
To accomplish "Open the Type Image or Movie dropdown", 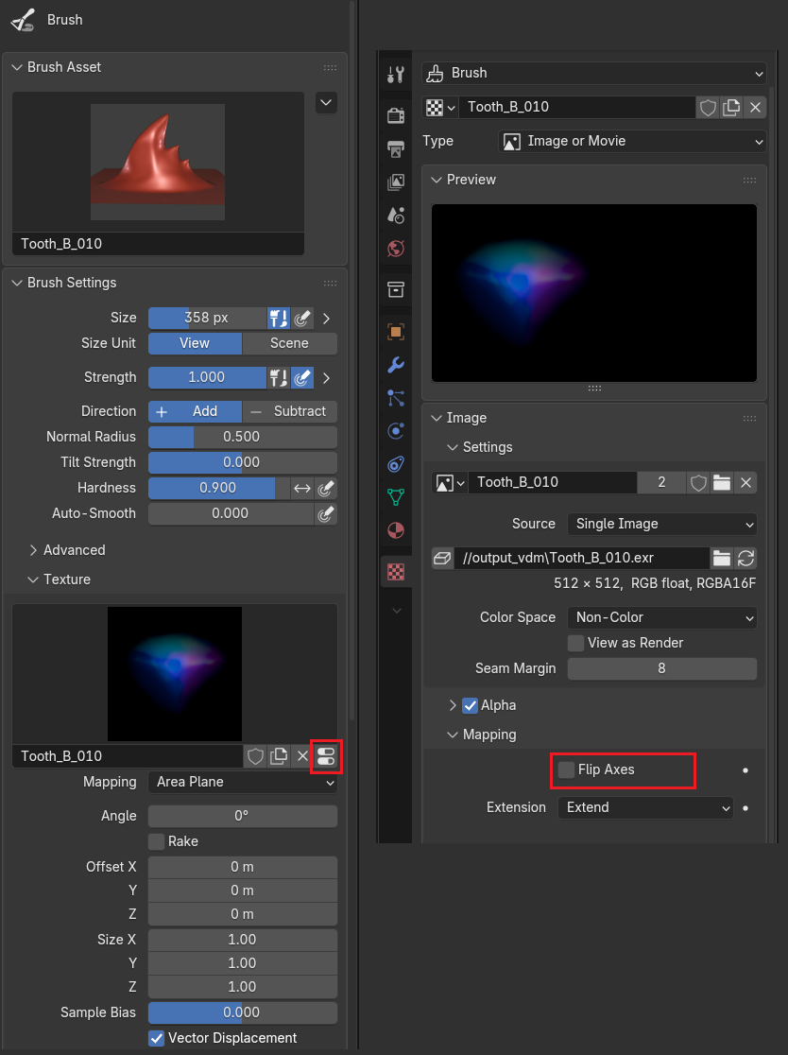I will tap(632, 141).
